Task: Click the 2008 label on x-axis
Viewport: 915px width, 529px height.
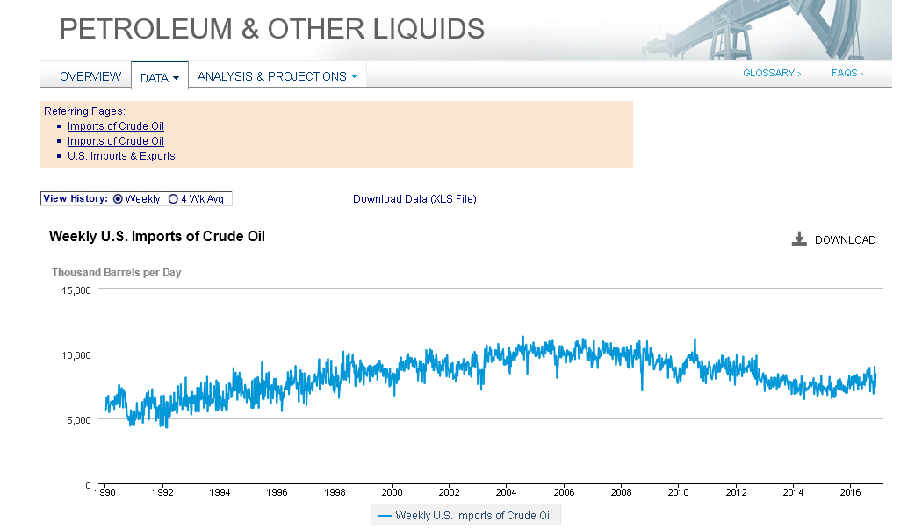Action: pyautogui.click(x=621, y=492)
